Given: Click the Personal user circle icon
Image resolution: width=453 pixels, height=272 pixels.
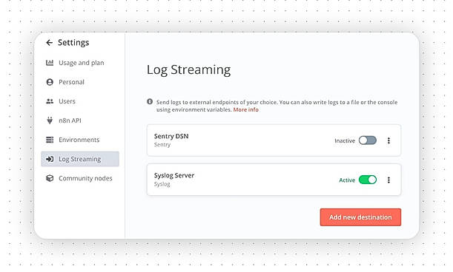Looking at the screenshot, I should 50,82.
